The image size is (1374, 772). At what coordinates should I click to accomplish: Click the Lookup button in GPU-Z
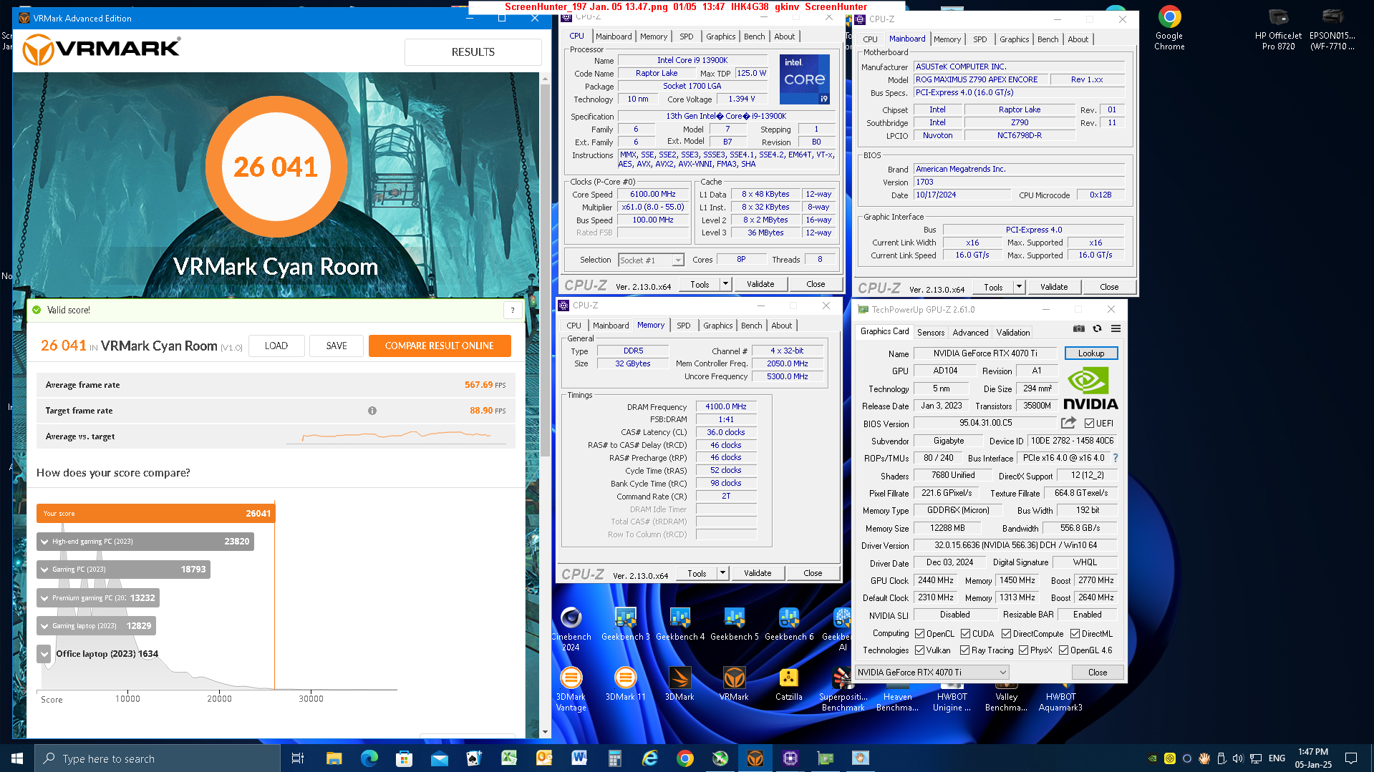[1091, 353]
